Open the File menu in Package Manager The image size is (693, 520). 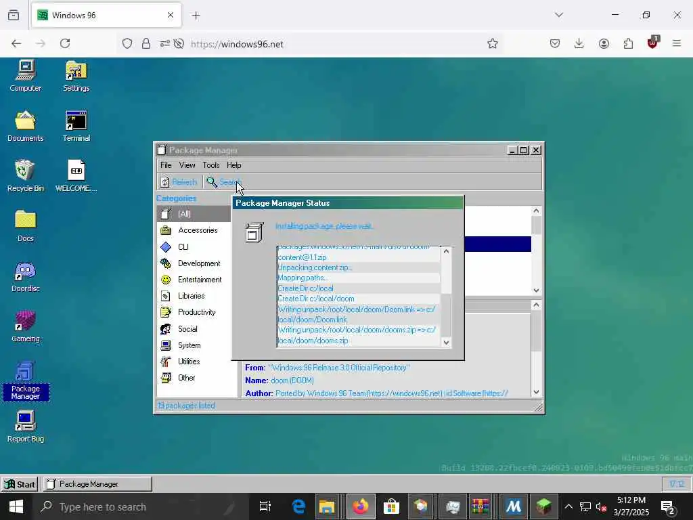tap(166, 165)
